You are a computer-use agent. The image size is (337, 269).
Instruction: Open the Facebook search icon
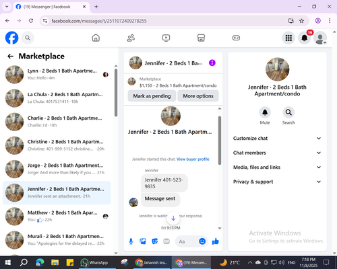coord(28,38)
